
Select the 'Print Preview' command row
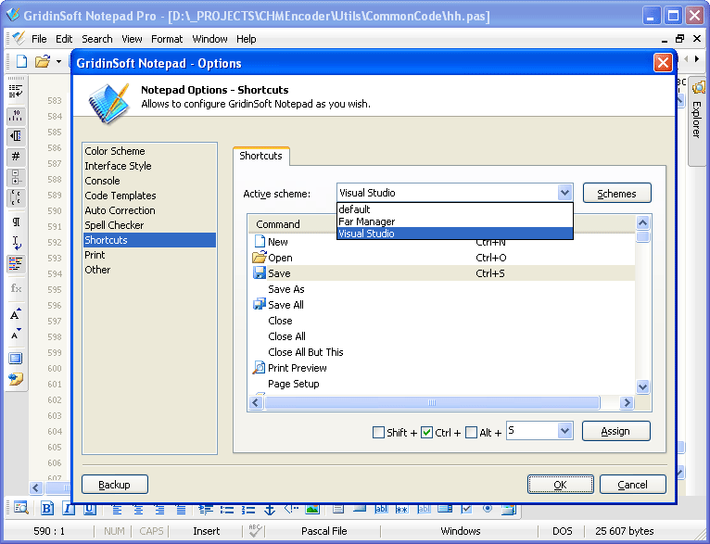[x=441, y=368]
